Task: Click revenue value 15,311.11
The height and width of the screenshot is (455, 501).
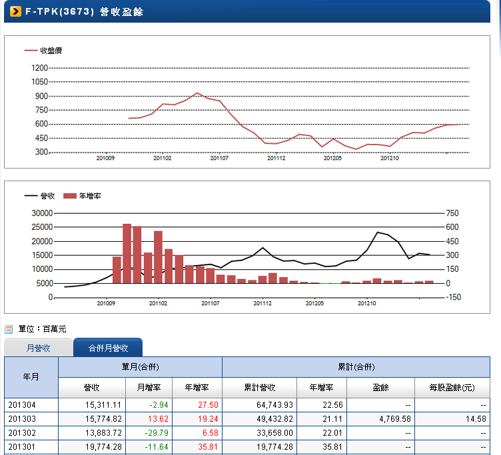Action: pos(103,405)
